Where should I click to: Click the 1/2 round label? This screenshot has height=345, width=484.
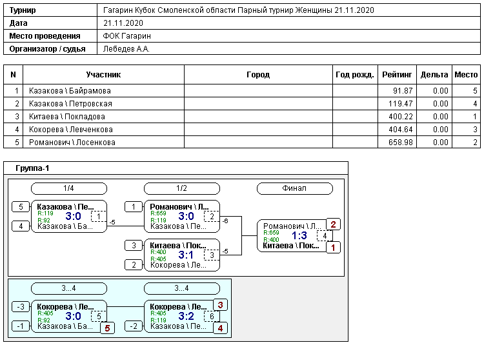click(182, 188)
